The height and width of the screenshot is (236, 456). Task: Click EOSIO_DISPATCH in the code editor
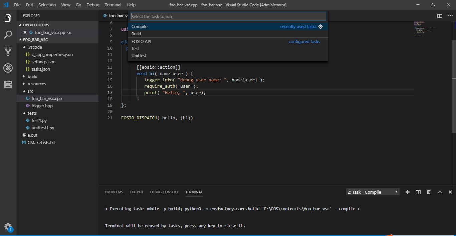tap(139, 118)
